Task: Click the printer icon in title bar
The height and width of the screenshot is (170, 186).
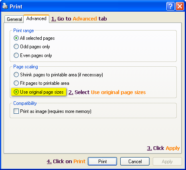Action: [x=5, y=6]
